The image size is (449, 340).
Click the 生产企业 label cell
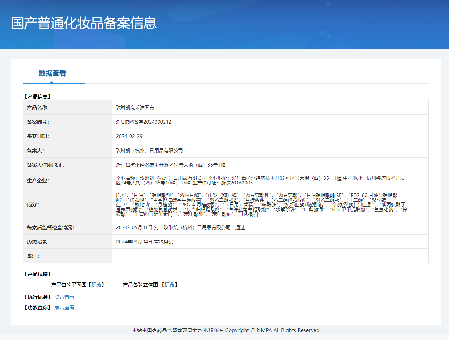68,181
